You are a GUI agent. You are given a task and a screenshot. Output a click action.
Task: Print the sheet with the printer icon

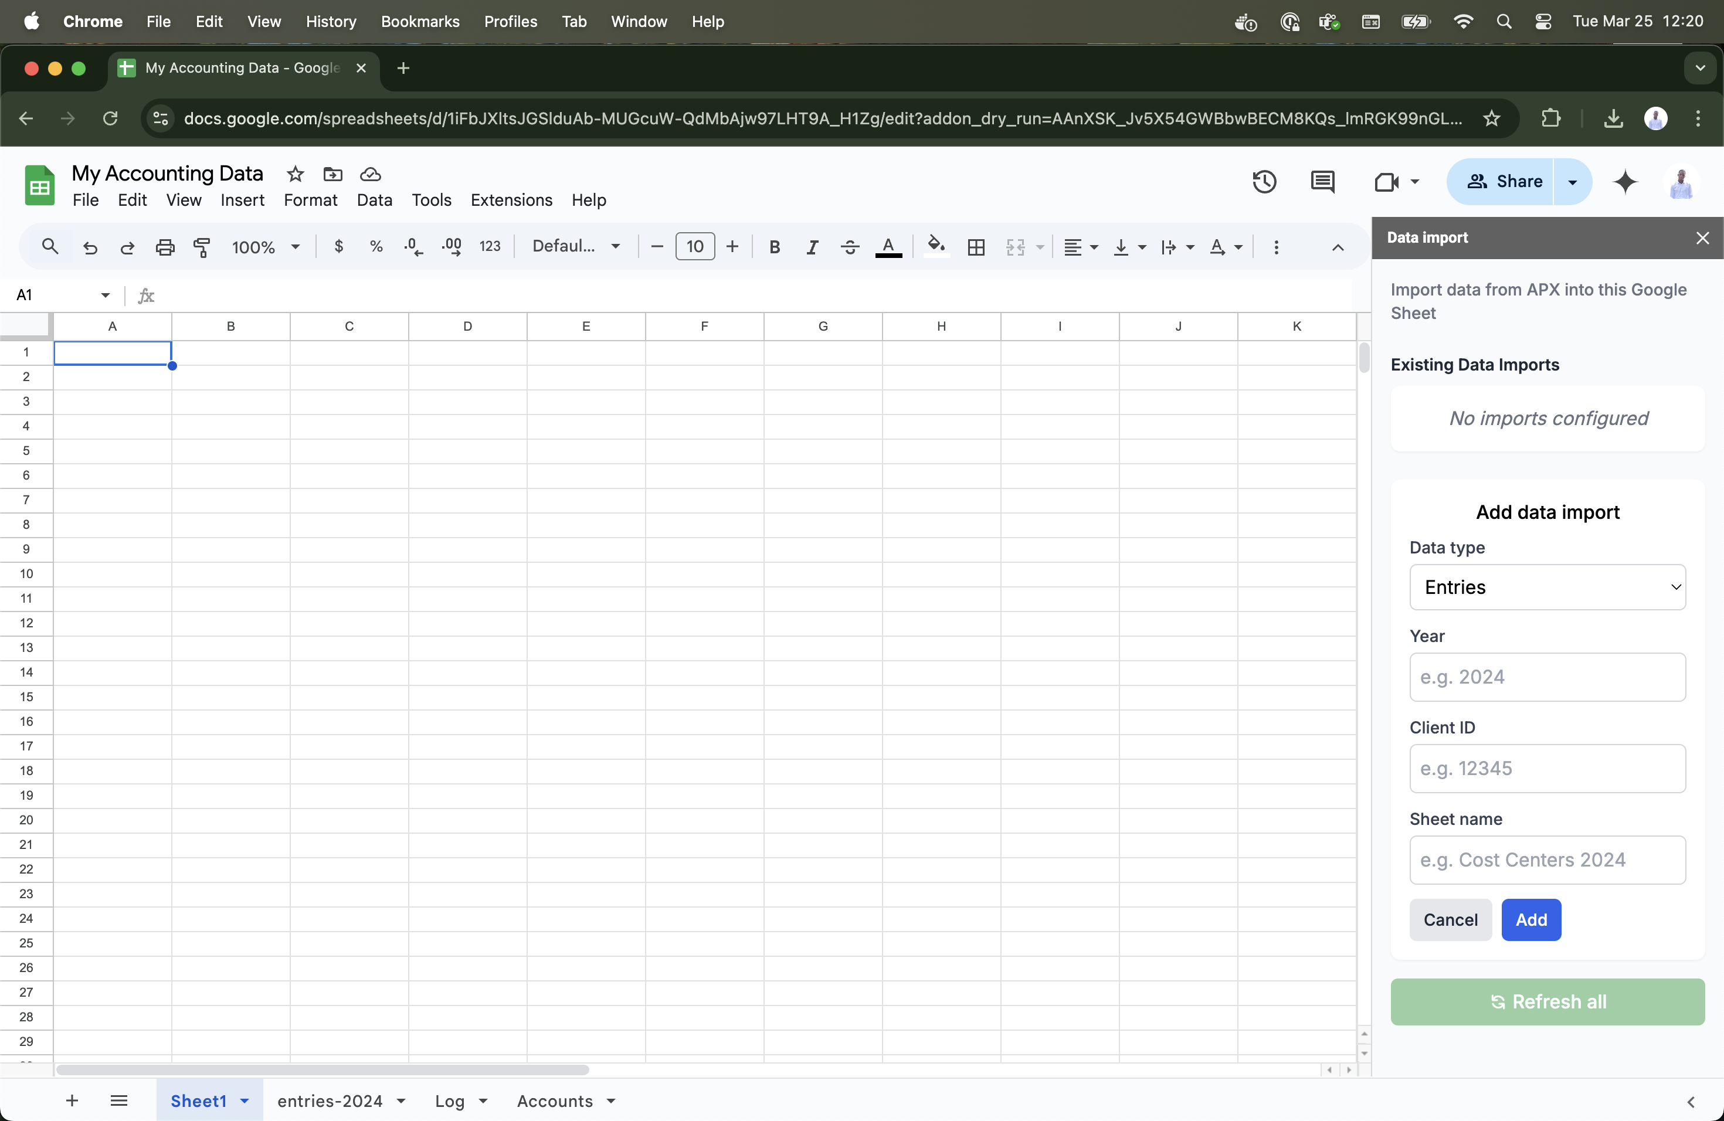164,247
